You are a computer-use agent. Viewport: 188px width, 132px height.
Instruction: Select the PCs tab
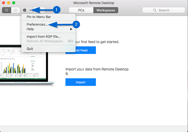click(x=81, y=10)
